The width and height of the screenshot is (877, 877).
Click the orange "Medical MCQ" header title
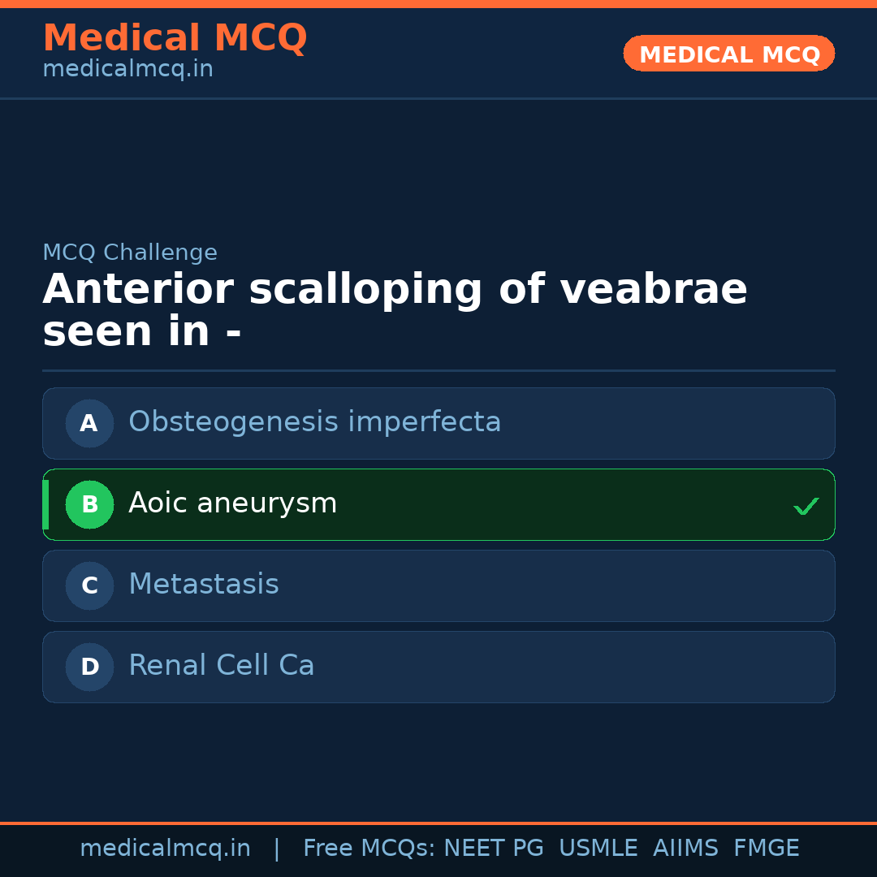point(175,38)
